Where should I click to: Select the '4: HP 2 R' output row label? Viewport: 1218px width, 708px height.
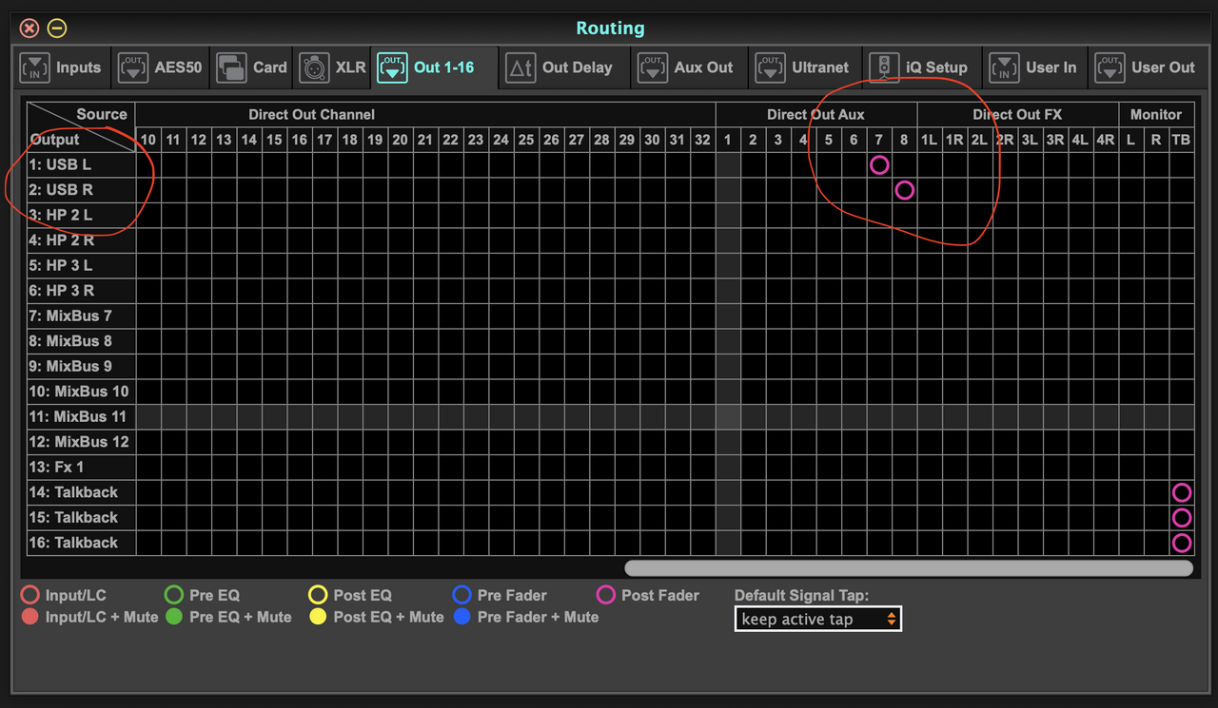81,240
